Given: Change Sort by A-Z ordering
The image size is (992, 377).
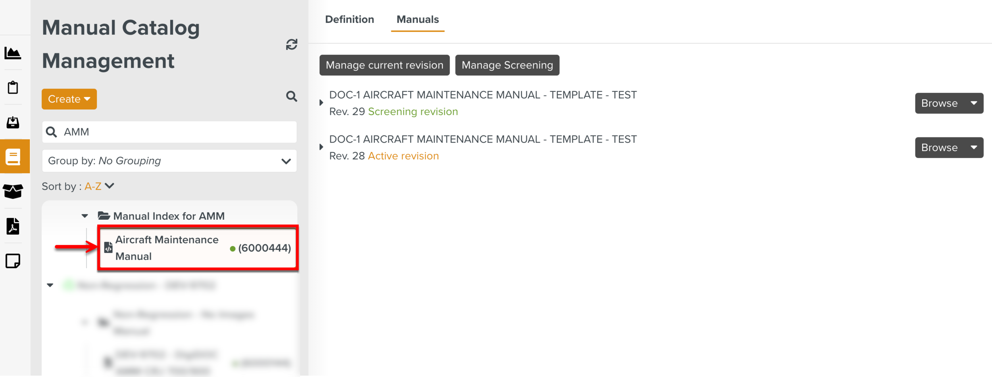Looking at the screenshot, I should [98, 186].
